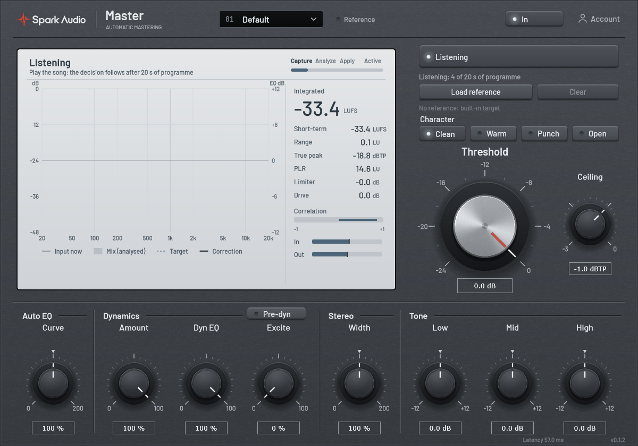This screenshot has width=638, height=446.
Task: Click the 'No reference: built-in target' text
Action: tap(459, 108)
